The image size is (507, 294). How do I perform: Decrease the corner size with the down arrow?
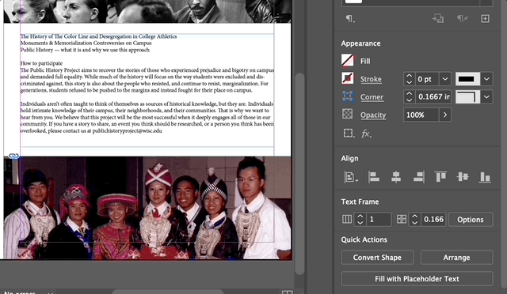[409, 100]
